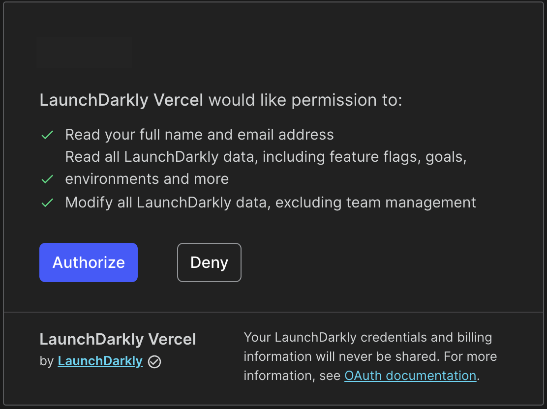Click the verified badge next to LaunchDarkly
Screen dimensions: 547x409
pyautogui.click(x=154, y=362)
